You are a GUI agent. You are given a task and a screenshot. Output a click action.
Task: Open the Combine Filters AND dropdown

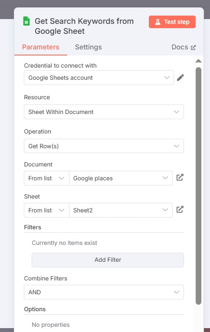pos(104,292)
